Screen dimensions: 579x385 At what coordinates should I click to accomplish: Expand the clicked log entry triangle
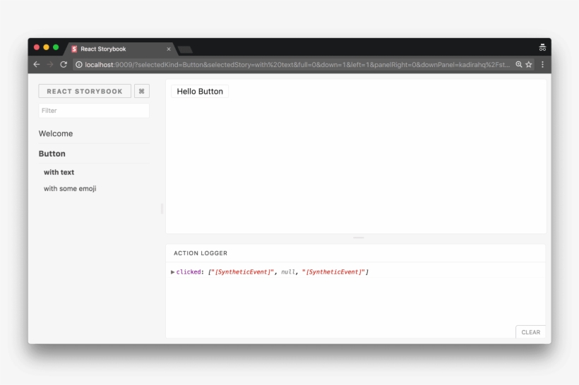pos(172,272)
